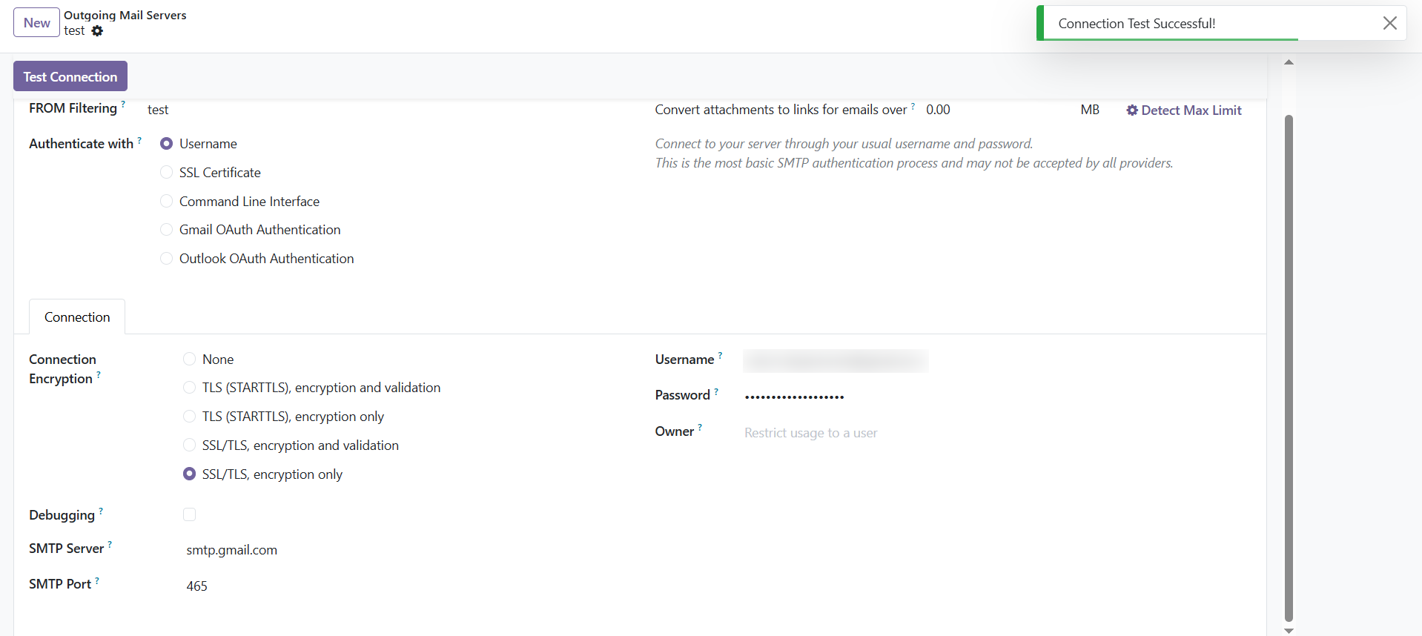Click the Detect Max Limit gear link
Image resolution: width=1422 pixels, height=636 pixels.
tap(1183, 110)
